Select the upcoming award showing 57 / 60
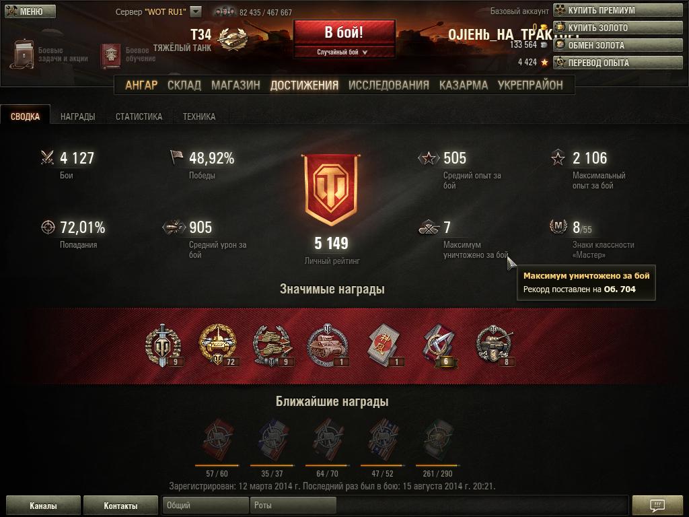This screenshot has height=517, width=689. (217, 441)
